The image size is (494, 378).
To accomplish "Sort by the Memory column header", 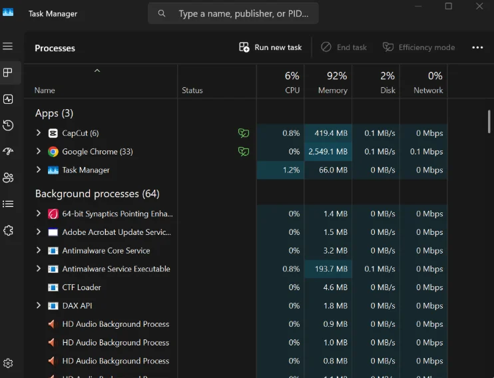I will [x=328, y=82].
